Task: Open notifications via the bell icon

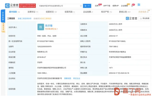Action: tap(132, 6)
